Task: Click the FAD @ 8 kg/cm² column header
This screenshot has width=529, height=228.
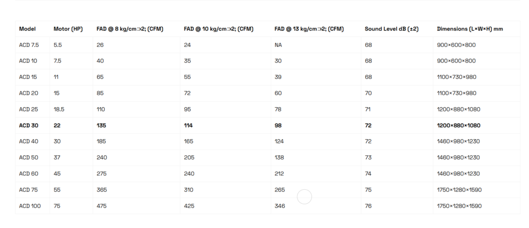Action: [x=130, y=29]
